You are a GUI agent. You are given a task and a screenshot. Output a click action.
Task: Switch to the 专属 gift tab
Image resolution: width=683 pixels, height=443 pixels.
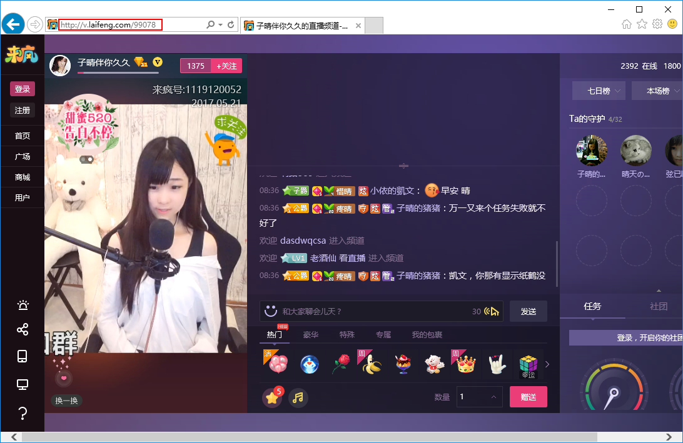(x=383, y=335)
